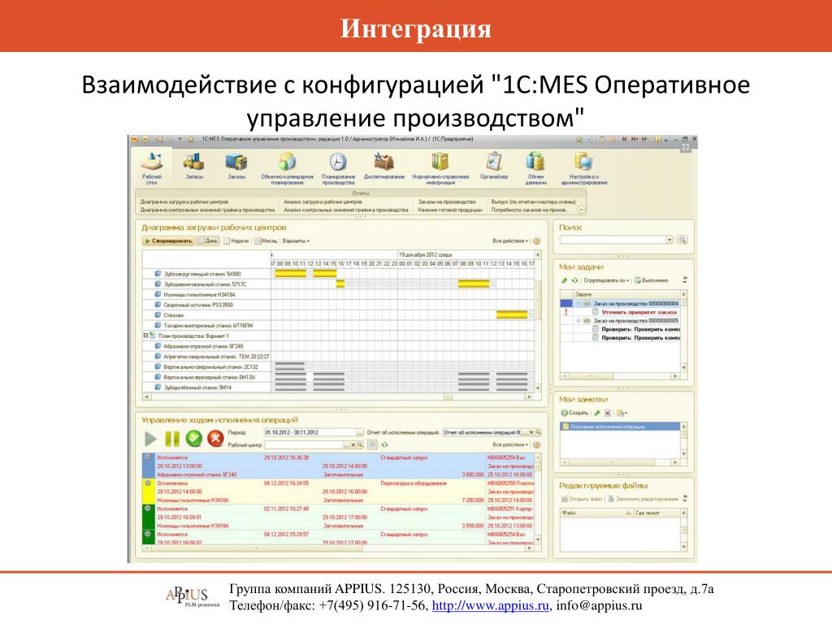The image size is (832, 624).
Task: Open Все действия menu in diagram panel
Action: [x=510, y=240]
